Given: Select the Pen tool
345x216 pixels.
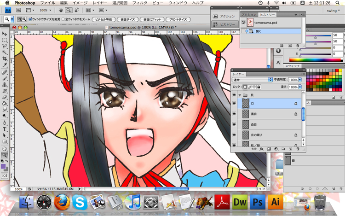Looking at the screenshot, I should point(5,123).
